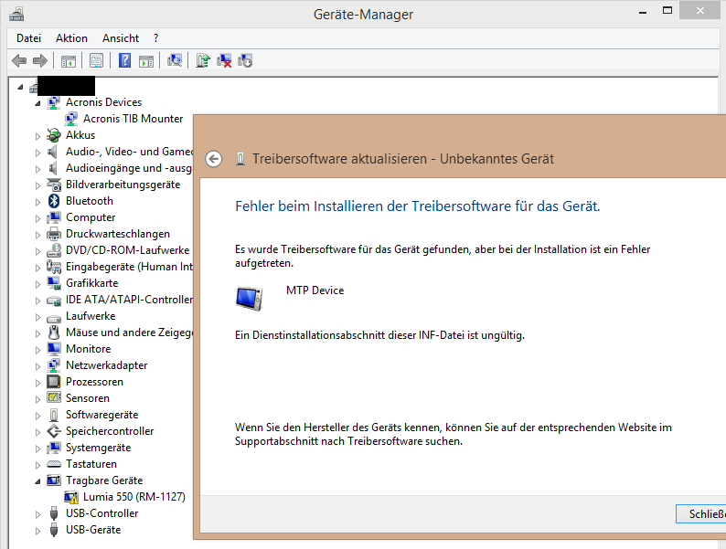This screenshot has width=726, height=549.
Task: Expand the Systemgeräte category
Action: 37,449
